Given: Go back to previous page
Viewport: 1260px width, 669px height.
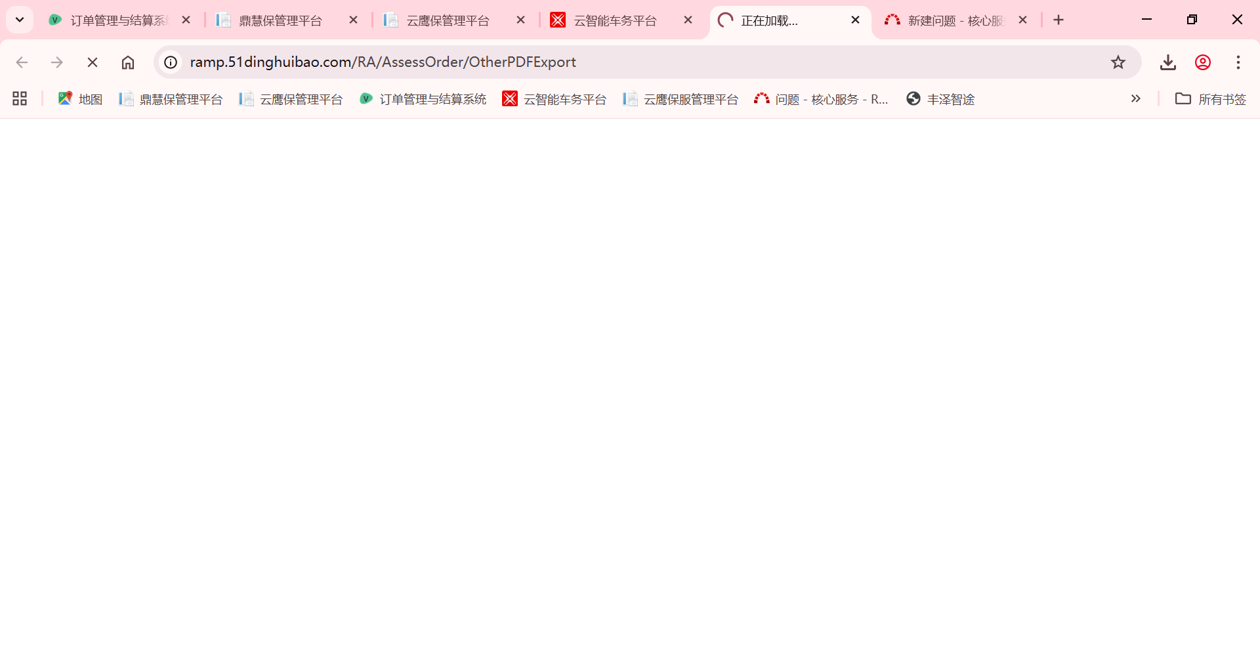Looking at the screenshot, I should (x=22, y=62).
